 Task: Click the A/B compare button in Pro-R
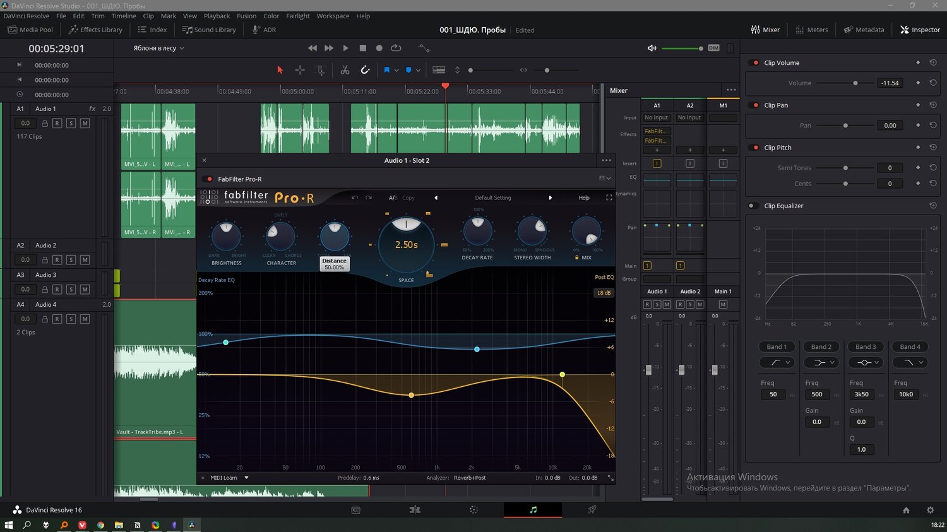pyautogui.click(x=393, y=198)
